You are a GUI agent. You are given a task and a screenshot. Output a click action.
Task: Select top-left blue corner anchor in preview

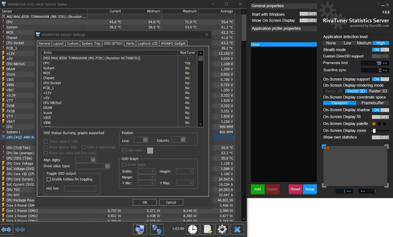[x=324, y=146]
